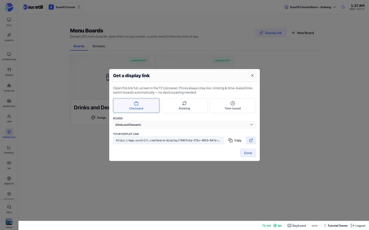Screen dimensions: 369x230
Task: Open the Catalog section
Action: [9, 88]
